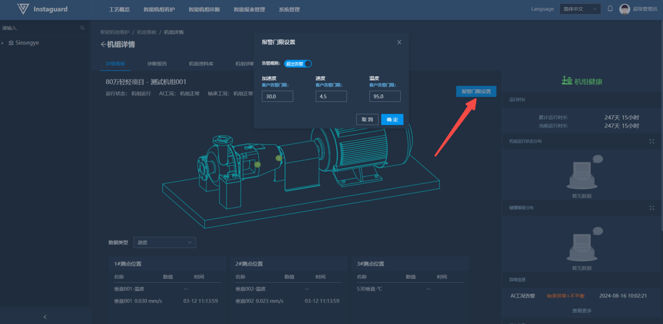The height and width of the screenshot is (324, 663).
Task: Open the Language dropdown 简体中文
Action: point(580,9)
